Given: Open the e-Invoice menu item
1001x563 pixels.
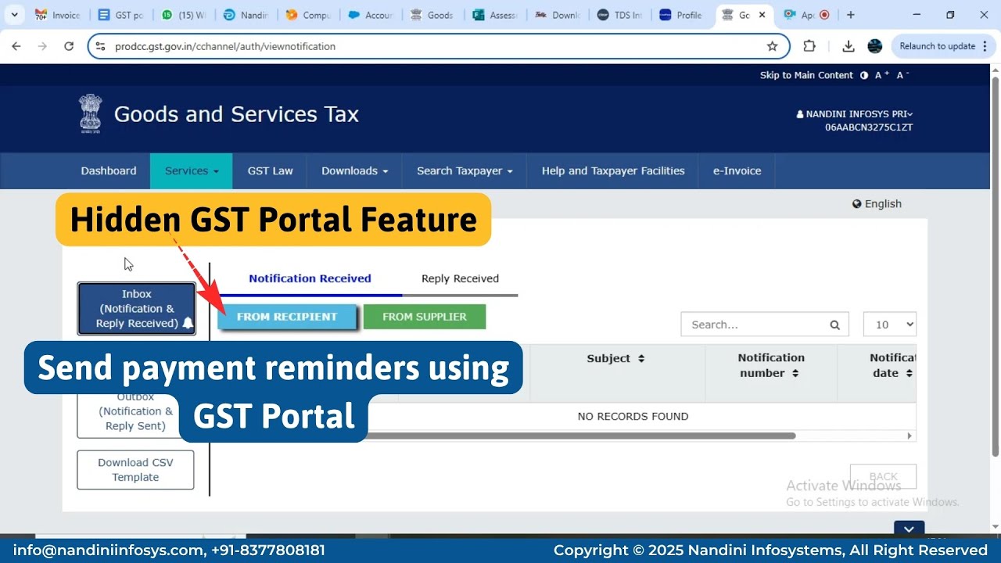Looking at the screenshot, I should (x=737, y=170).
